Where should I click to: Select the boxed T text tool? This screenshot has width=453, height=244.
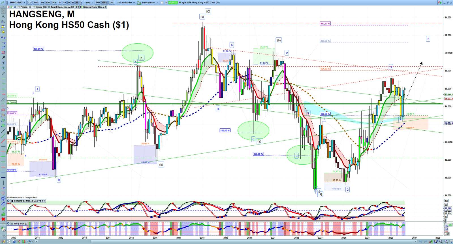(3, 63)
